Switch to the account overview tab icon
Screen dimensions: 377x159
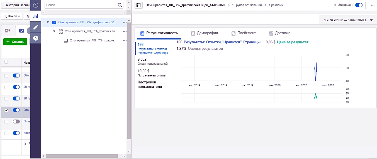[x=8, y=31]
